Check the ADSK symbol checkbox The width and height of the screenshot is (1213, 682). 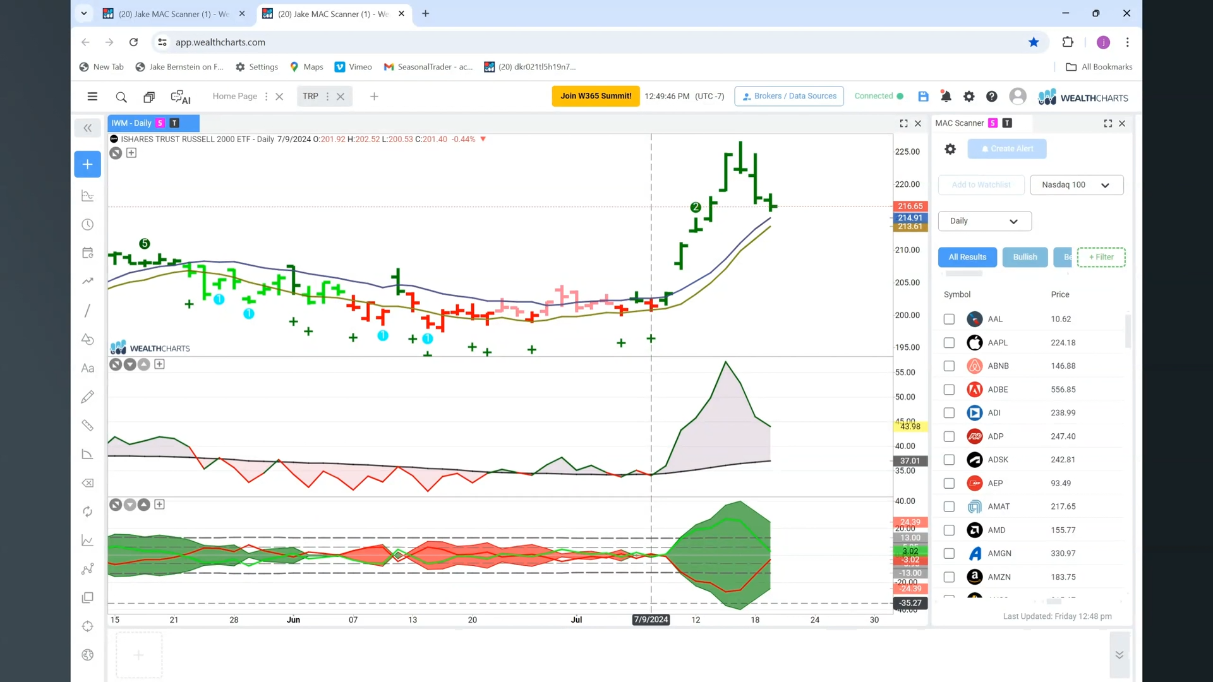[949, 460]
